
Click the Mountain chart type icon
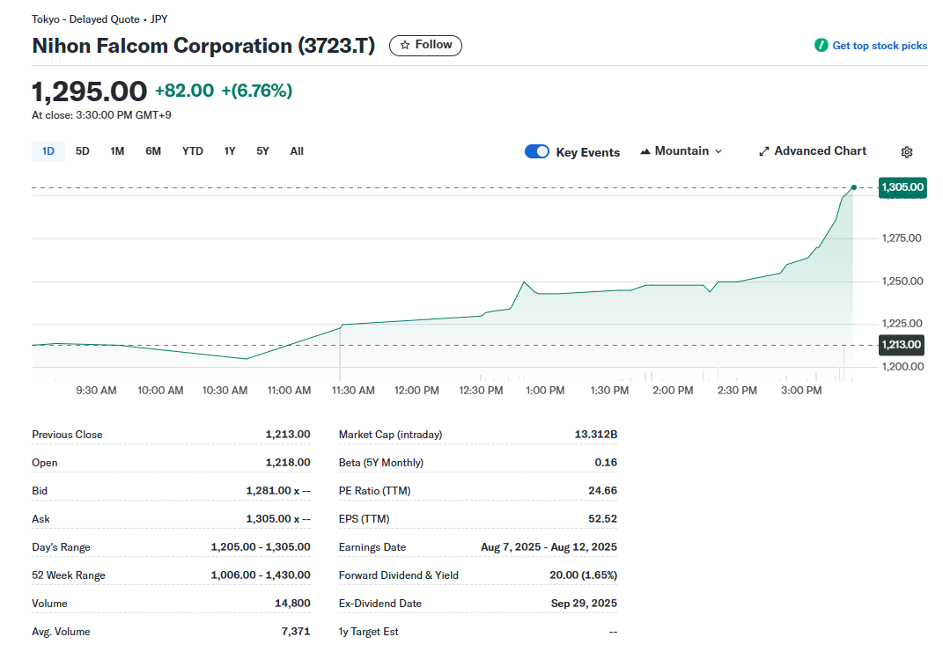[x=645, y=151]
